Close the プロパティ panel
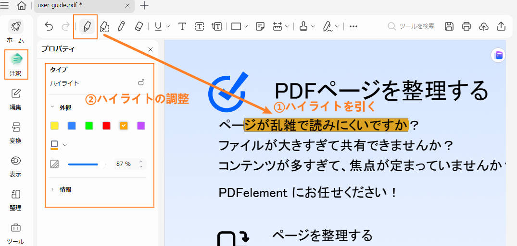 coord(151,49)
